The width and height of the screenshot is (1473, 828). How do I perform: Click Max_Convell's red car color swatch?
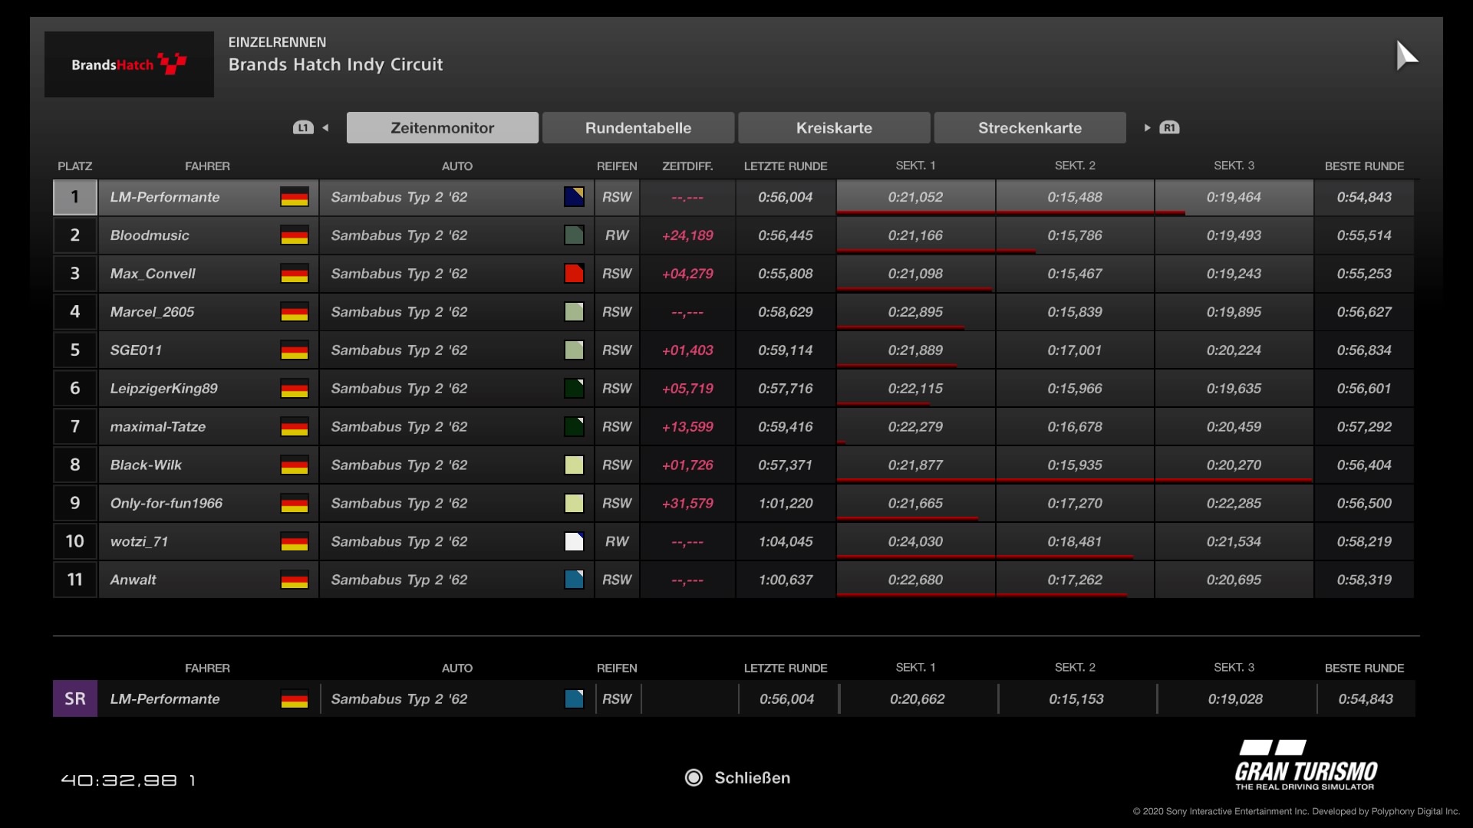coord(574,274)
